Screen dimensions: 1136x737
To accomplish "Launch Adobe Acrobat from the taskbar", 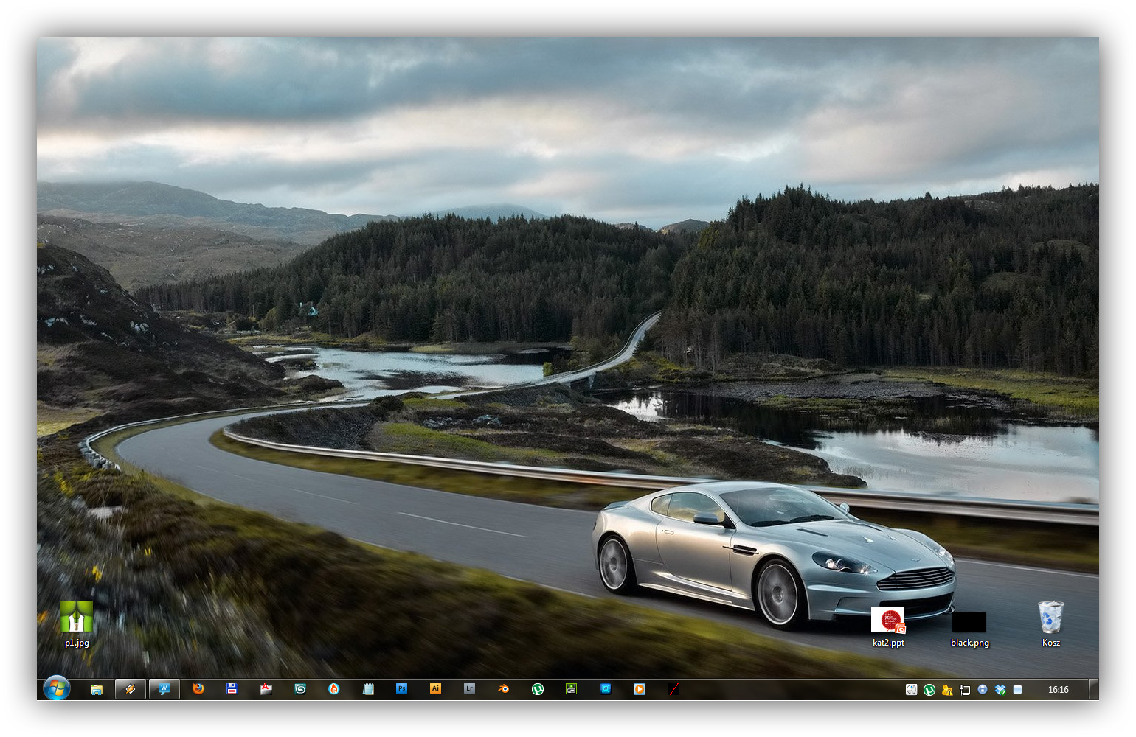I will point(266,689).
